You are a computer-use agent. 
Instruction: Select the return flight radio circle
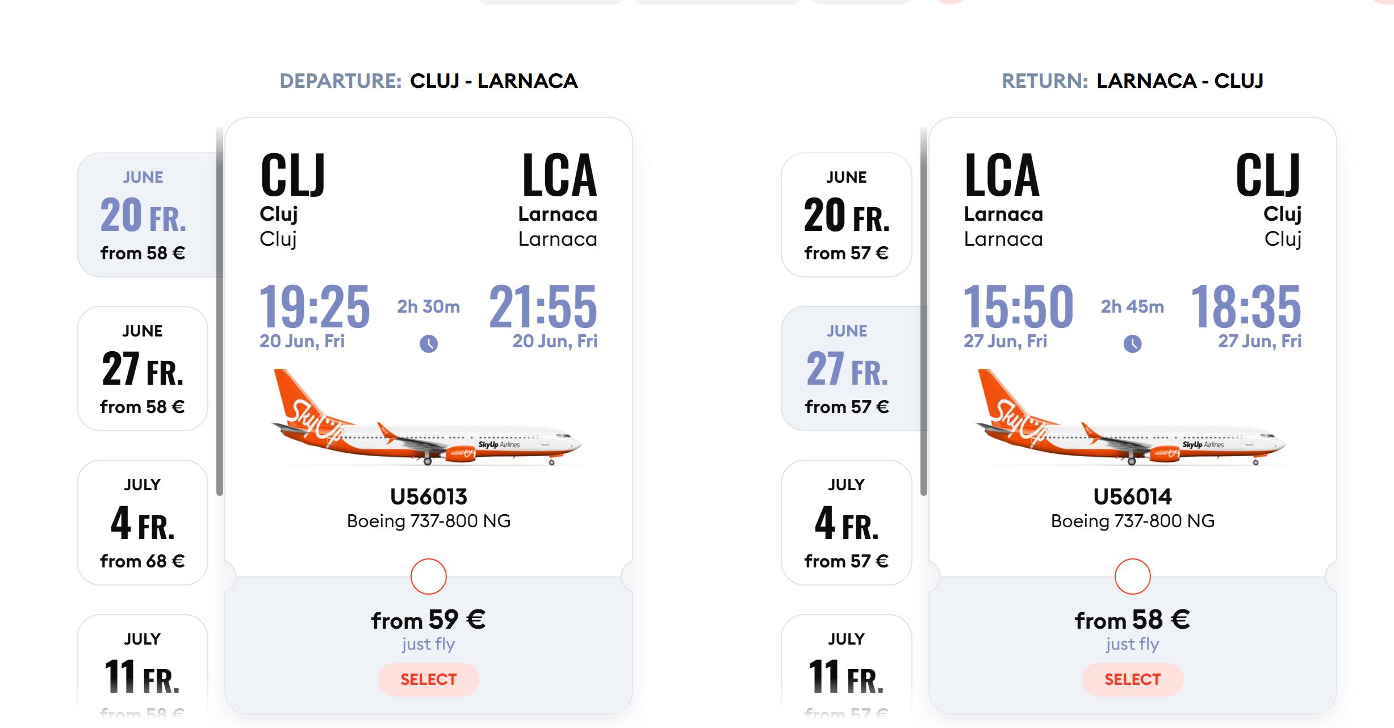tap(1132, 576)
